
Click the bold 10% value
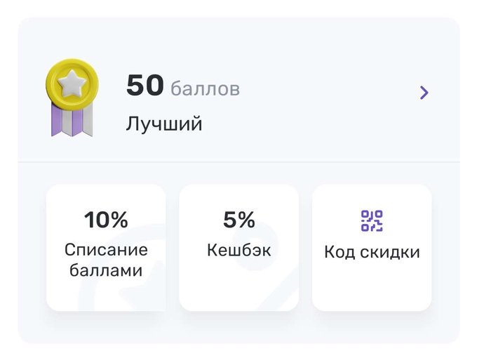click(x=106, y=220)
